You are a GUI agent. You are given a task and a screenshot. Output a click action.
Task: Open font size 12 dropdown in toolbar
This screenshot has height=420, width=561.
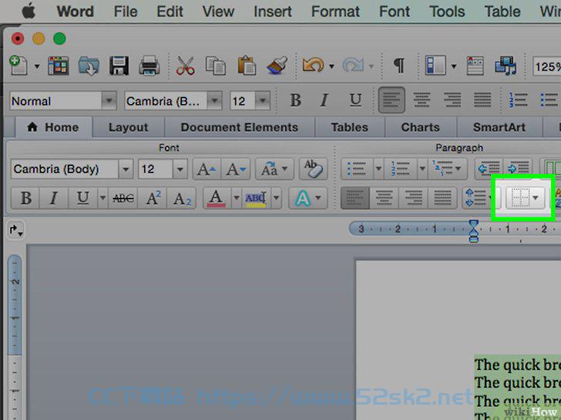click(x=263, y=101)
